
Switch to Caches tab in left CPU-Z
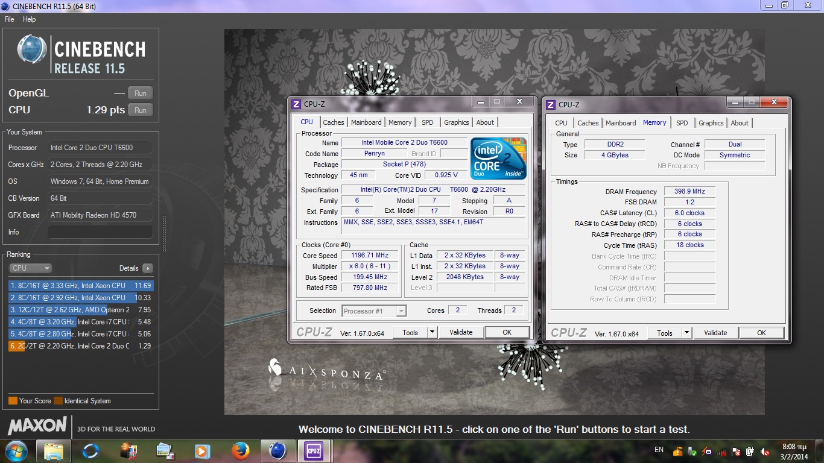click(334, 122)
